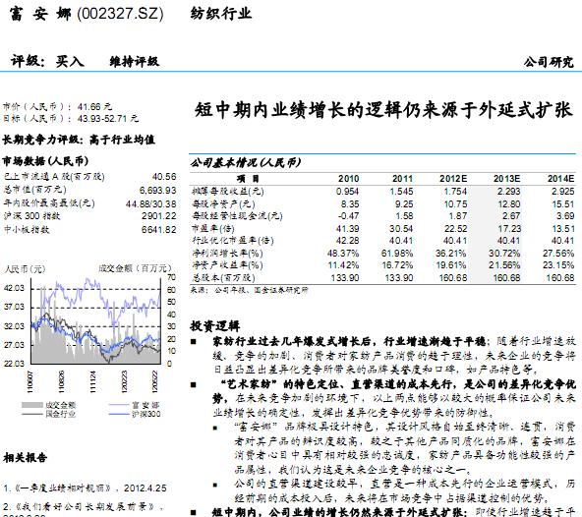Click the gray 成交金额 legend swatch
Screen dimensions: 582x517
click(x=31, y=405)
